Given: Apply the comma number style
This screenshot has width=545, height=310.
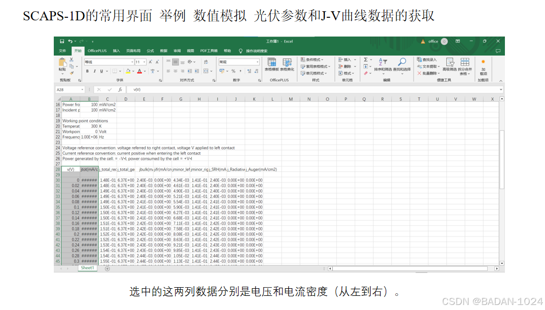Looking at the screenshot, I should 240,71.
